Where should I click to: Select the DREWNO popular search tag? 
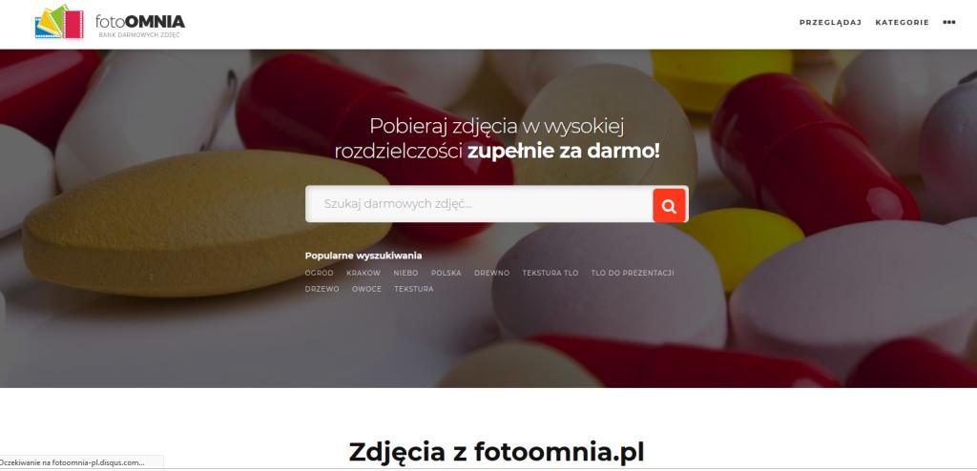point(491,273)
